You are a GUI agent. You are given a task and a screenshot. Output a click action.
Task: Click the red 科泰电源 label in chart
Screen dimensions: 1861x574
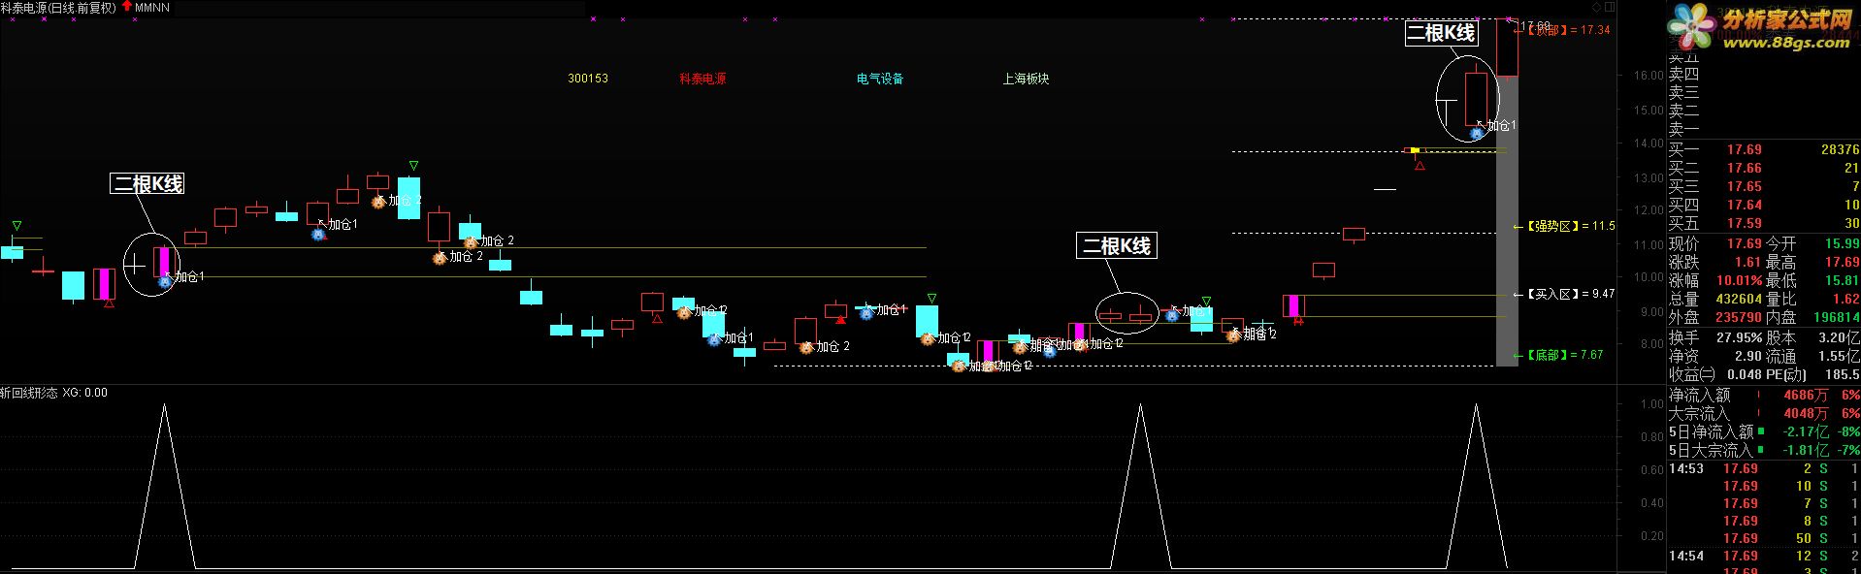click(x=702, y=79)
